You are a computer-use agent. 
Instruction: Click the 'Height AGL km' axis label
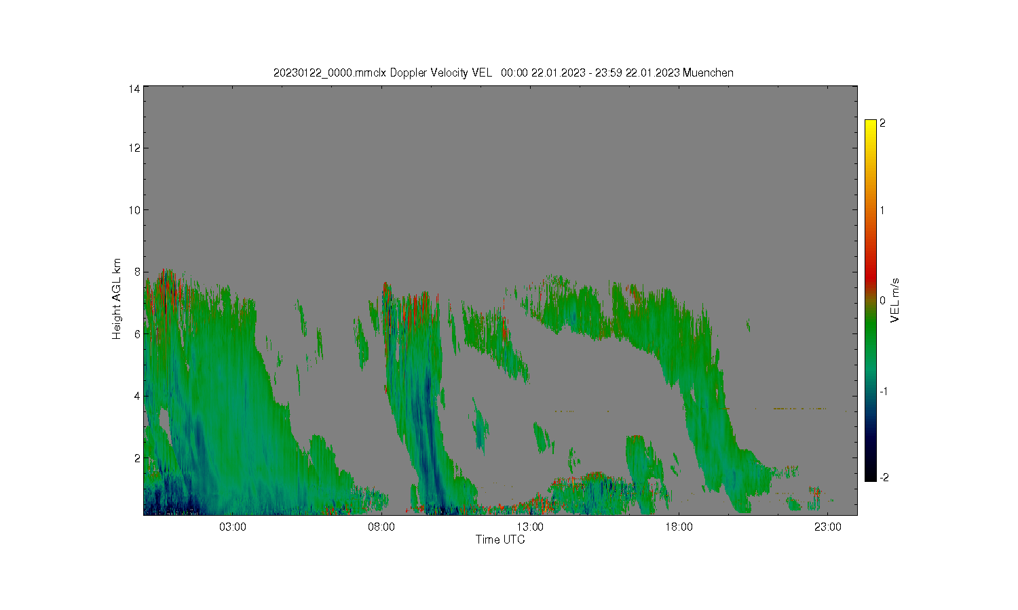[x=117, y=300]
